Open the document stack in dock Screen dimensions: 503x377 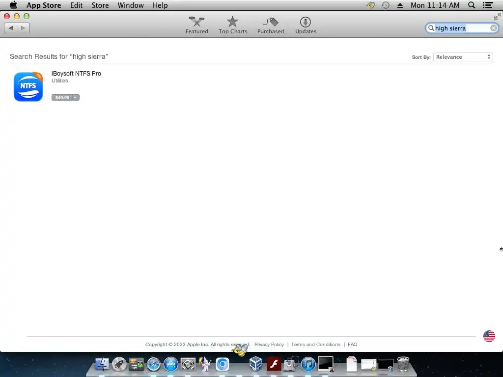pyautogui.click(x=352, y=364)
